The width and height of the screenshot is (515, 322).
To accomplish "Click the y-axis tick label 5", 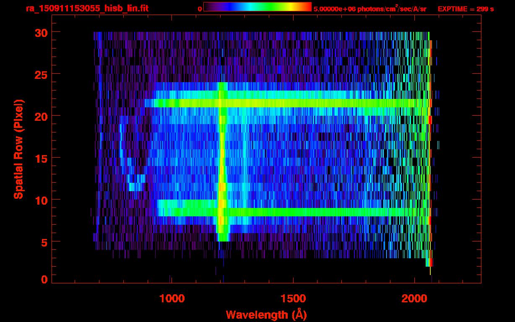I will click(x=44, y=242).
